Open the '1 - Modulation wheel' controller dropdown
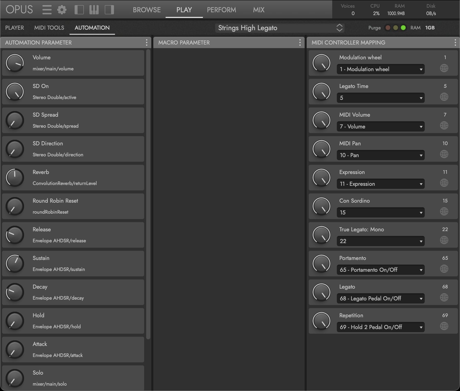460x391 pixels. pos(381,69)
